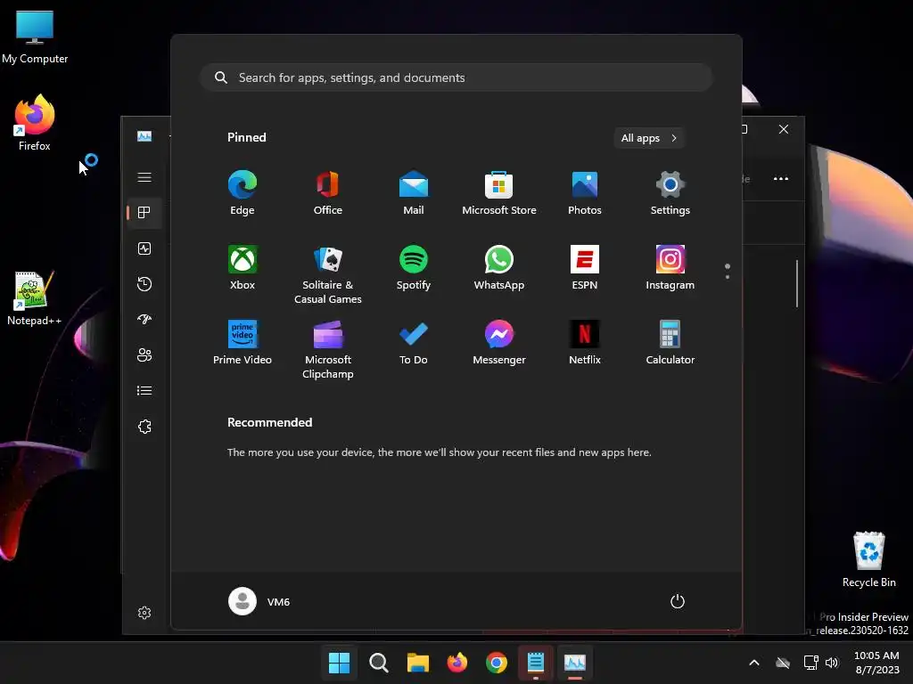Open Task Manager Services tab
This screenshot has width=913, height=684.
(x=144, y=427)
